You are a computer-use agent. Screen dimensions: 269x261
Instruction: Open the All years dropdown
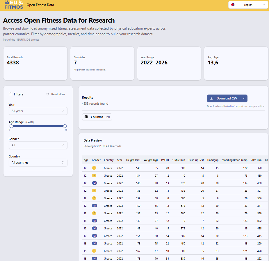(38, 111)
